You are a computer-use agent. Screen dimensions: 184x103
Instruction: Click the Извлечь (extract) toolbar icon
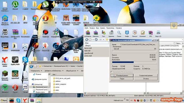tap(95, 34)
